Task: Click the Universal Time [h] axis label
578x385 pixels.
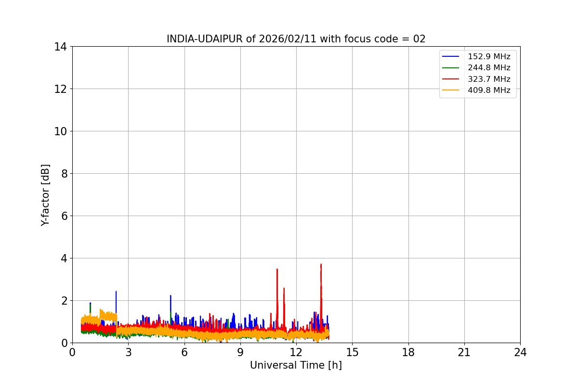Action: (296, 365)
